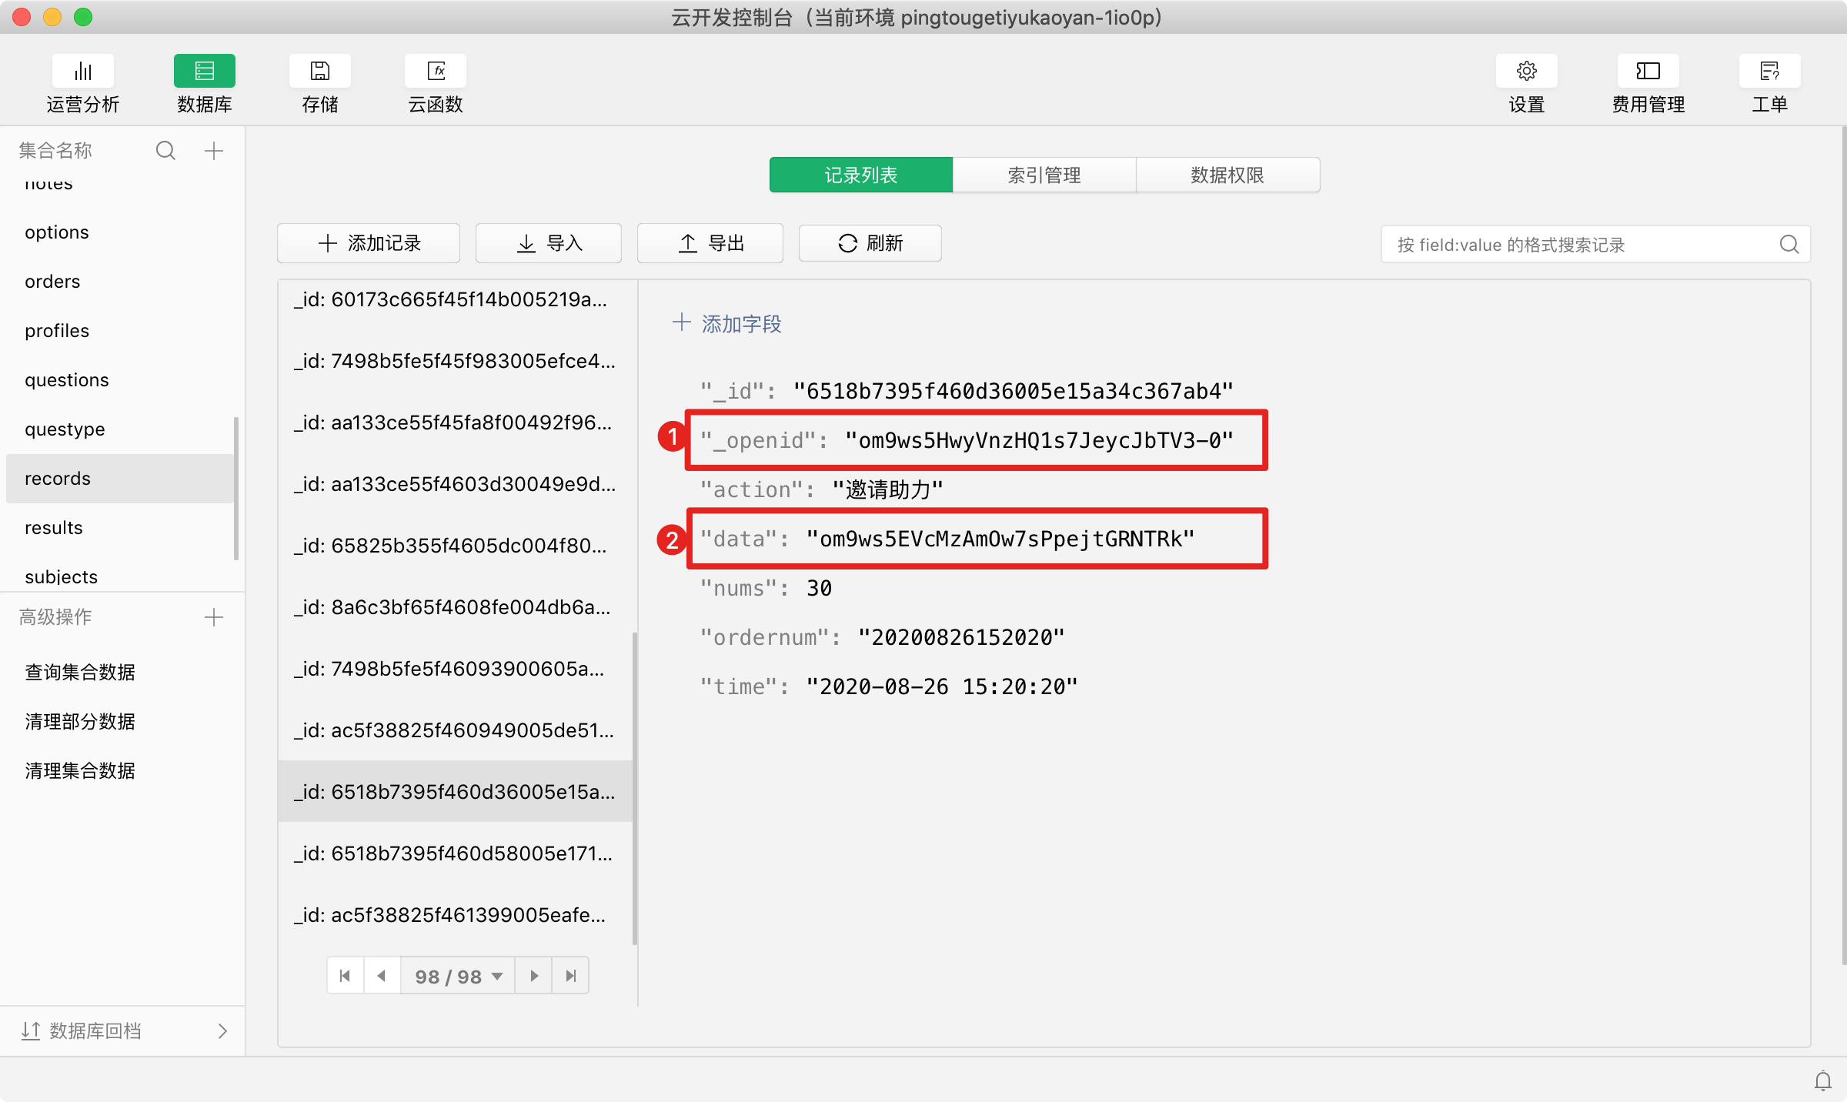The height and width of the screenshot is (1102, 1847).
Task: Open the page number dropdown 98 / 98
Action: point(458,976)
